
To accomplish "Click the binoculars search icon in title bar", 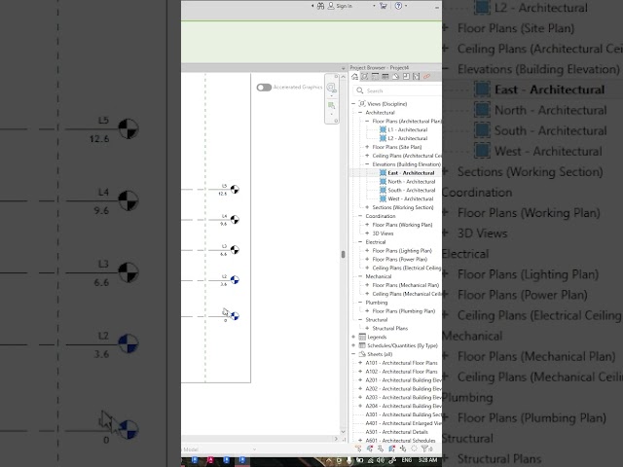I will tap(320, 6).
